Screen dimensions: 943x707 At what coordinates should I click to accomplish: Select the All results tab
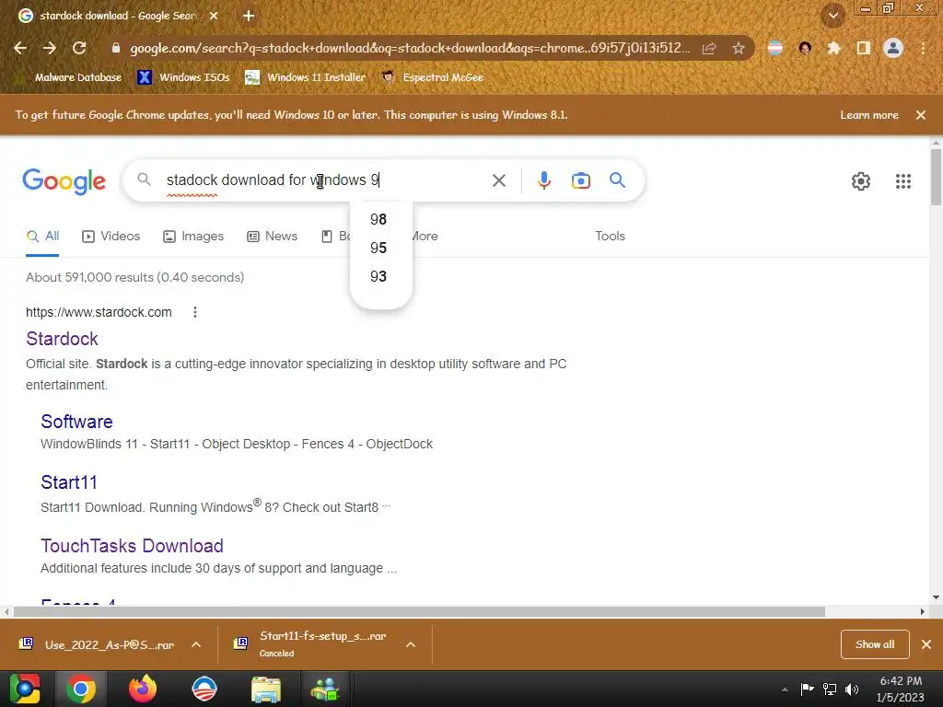pyautogui.click(x=42, y=237)
